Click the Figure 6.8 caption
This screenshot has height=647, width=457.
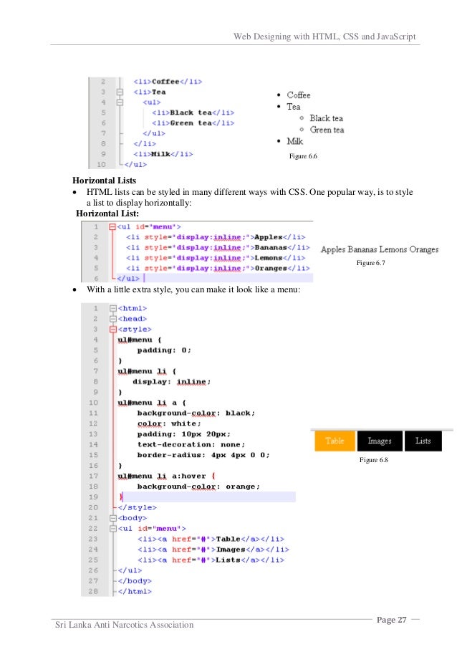[374, 460]
